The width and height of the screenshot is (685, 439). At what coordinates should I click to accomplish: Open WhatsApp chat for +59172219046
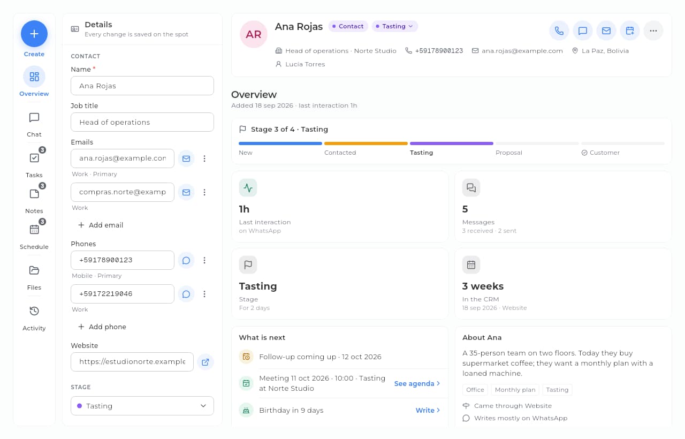coord(186,294)
